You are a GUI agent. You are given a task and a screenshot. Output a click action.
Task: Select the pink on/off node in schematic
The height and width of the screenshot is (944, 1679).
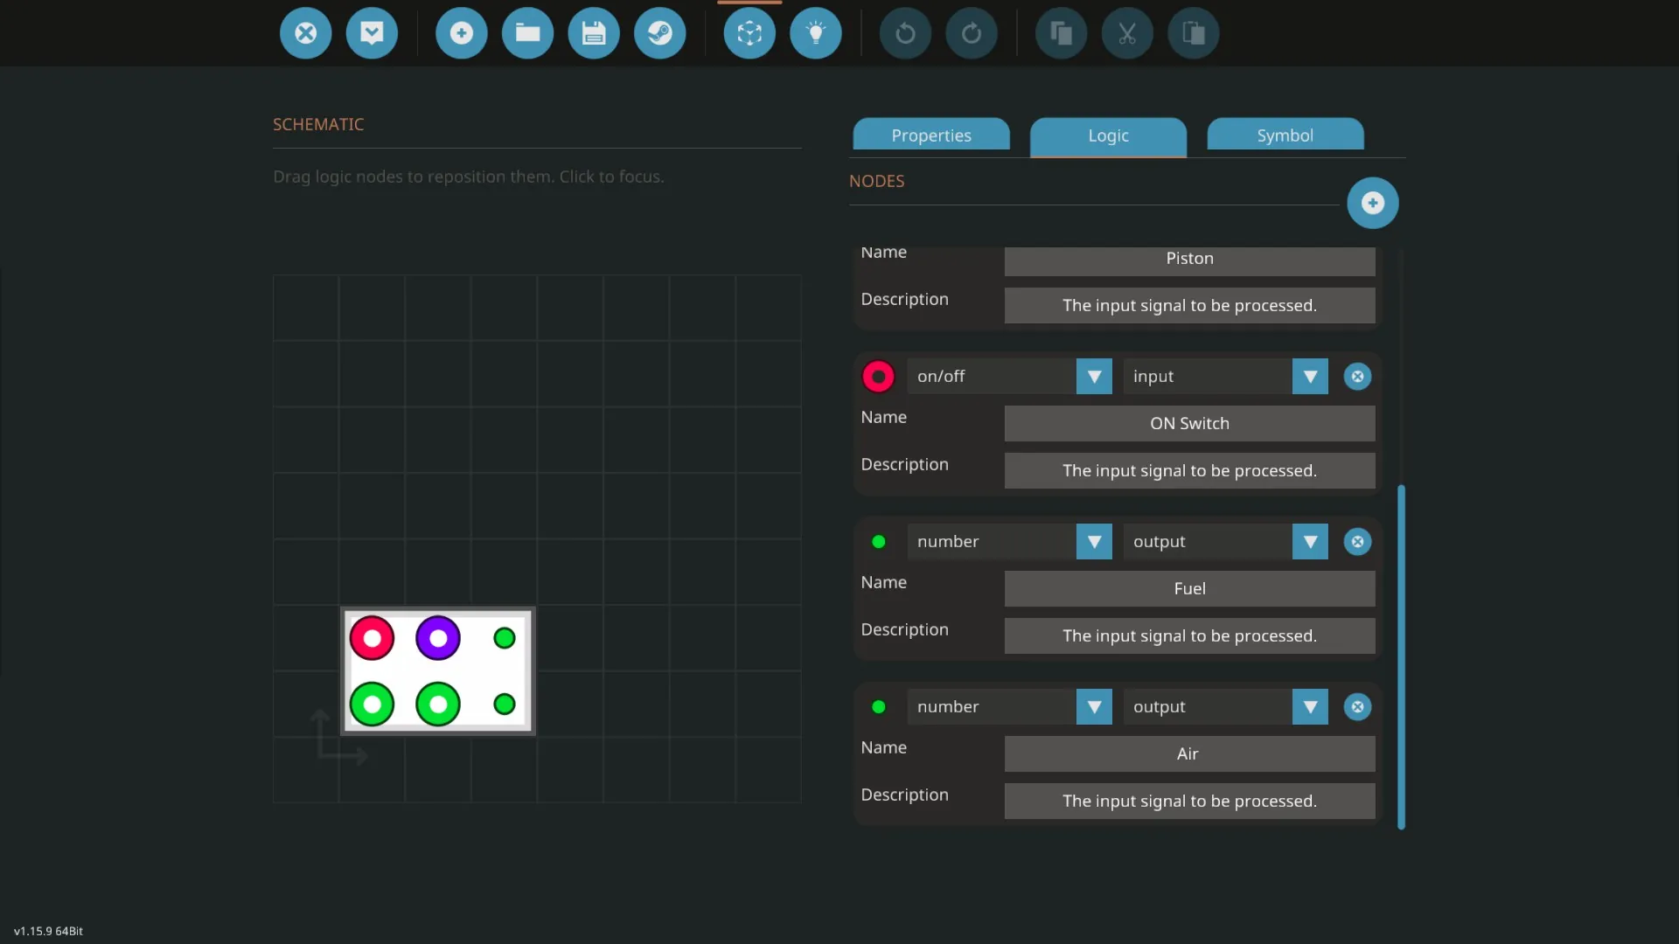click(372, 638)
